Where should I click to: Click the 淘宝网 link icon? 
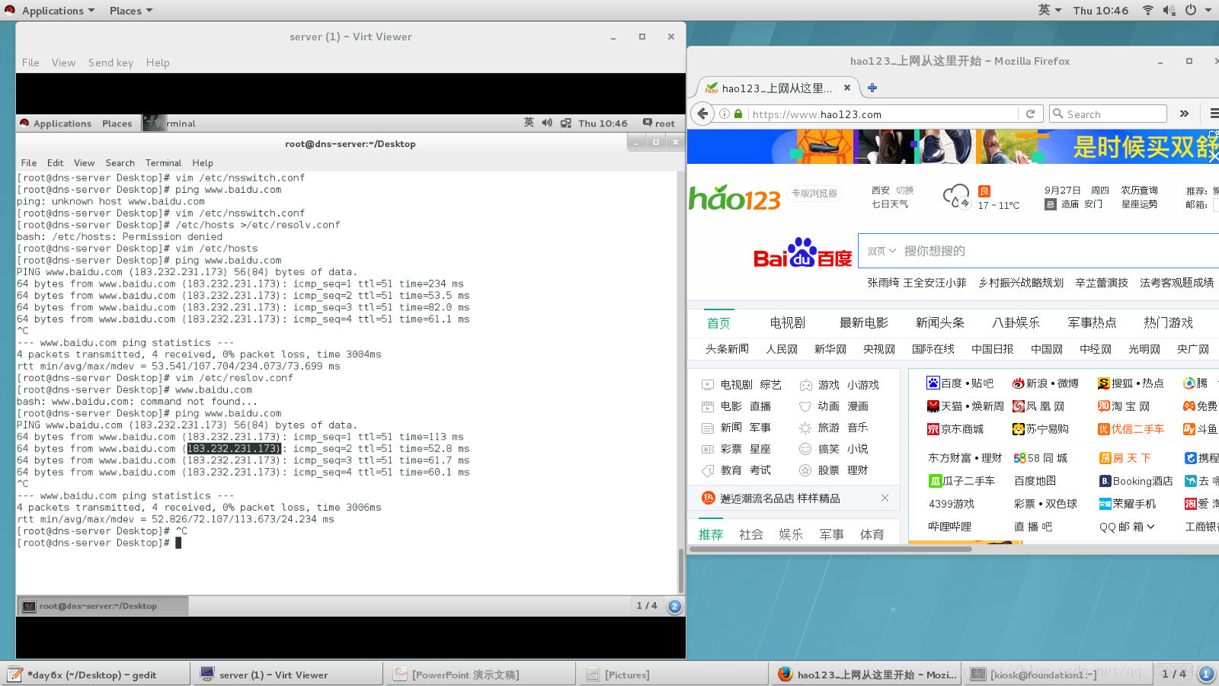pos(1103,406)
